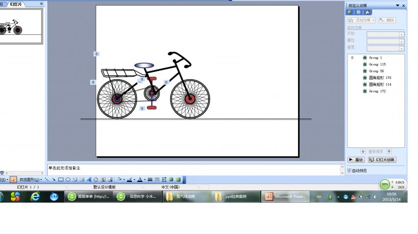Open the AutoShapes (自选图形) menu

(31, 179)
